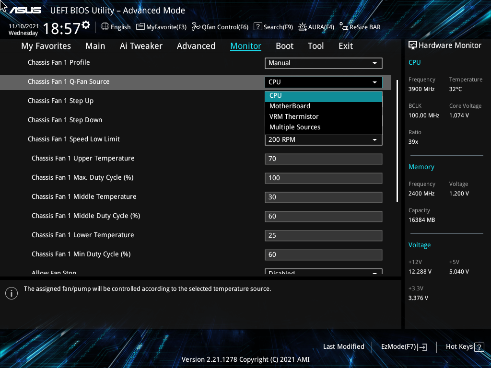This screenshot has width=491, height=368.
Task: Open the Exit tab
Action: [x=346, y=46]
